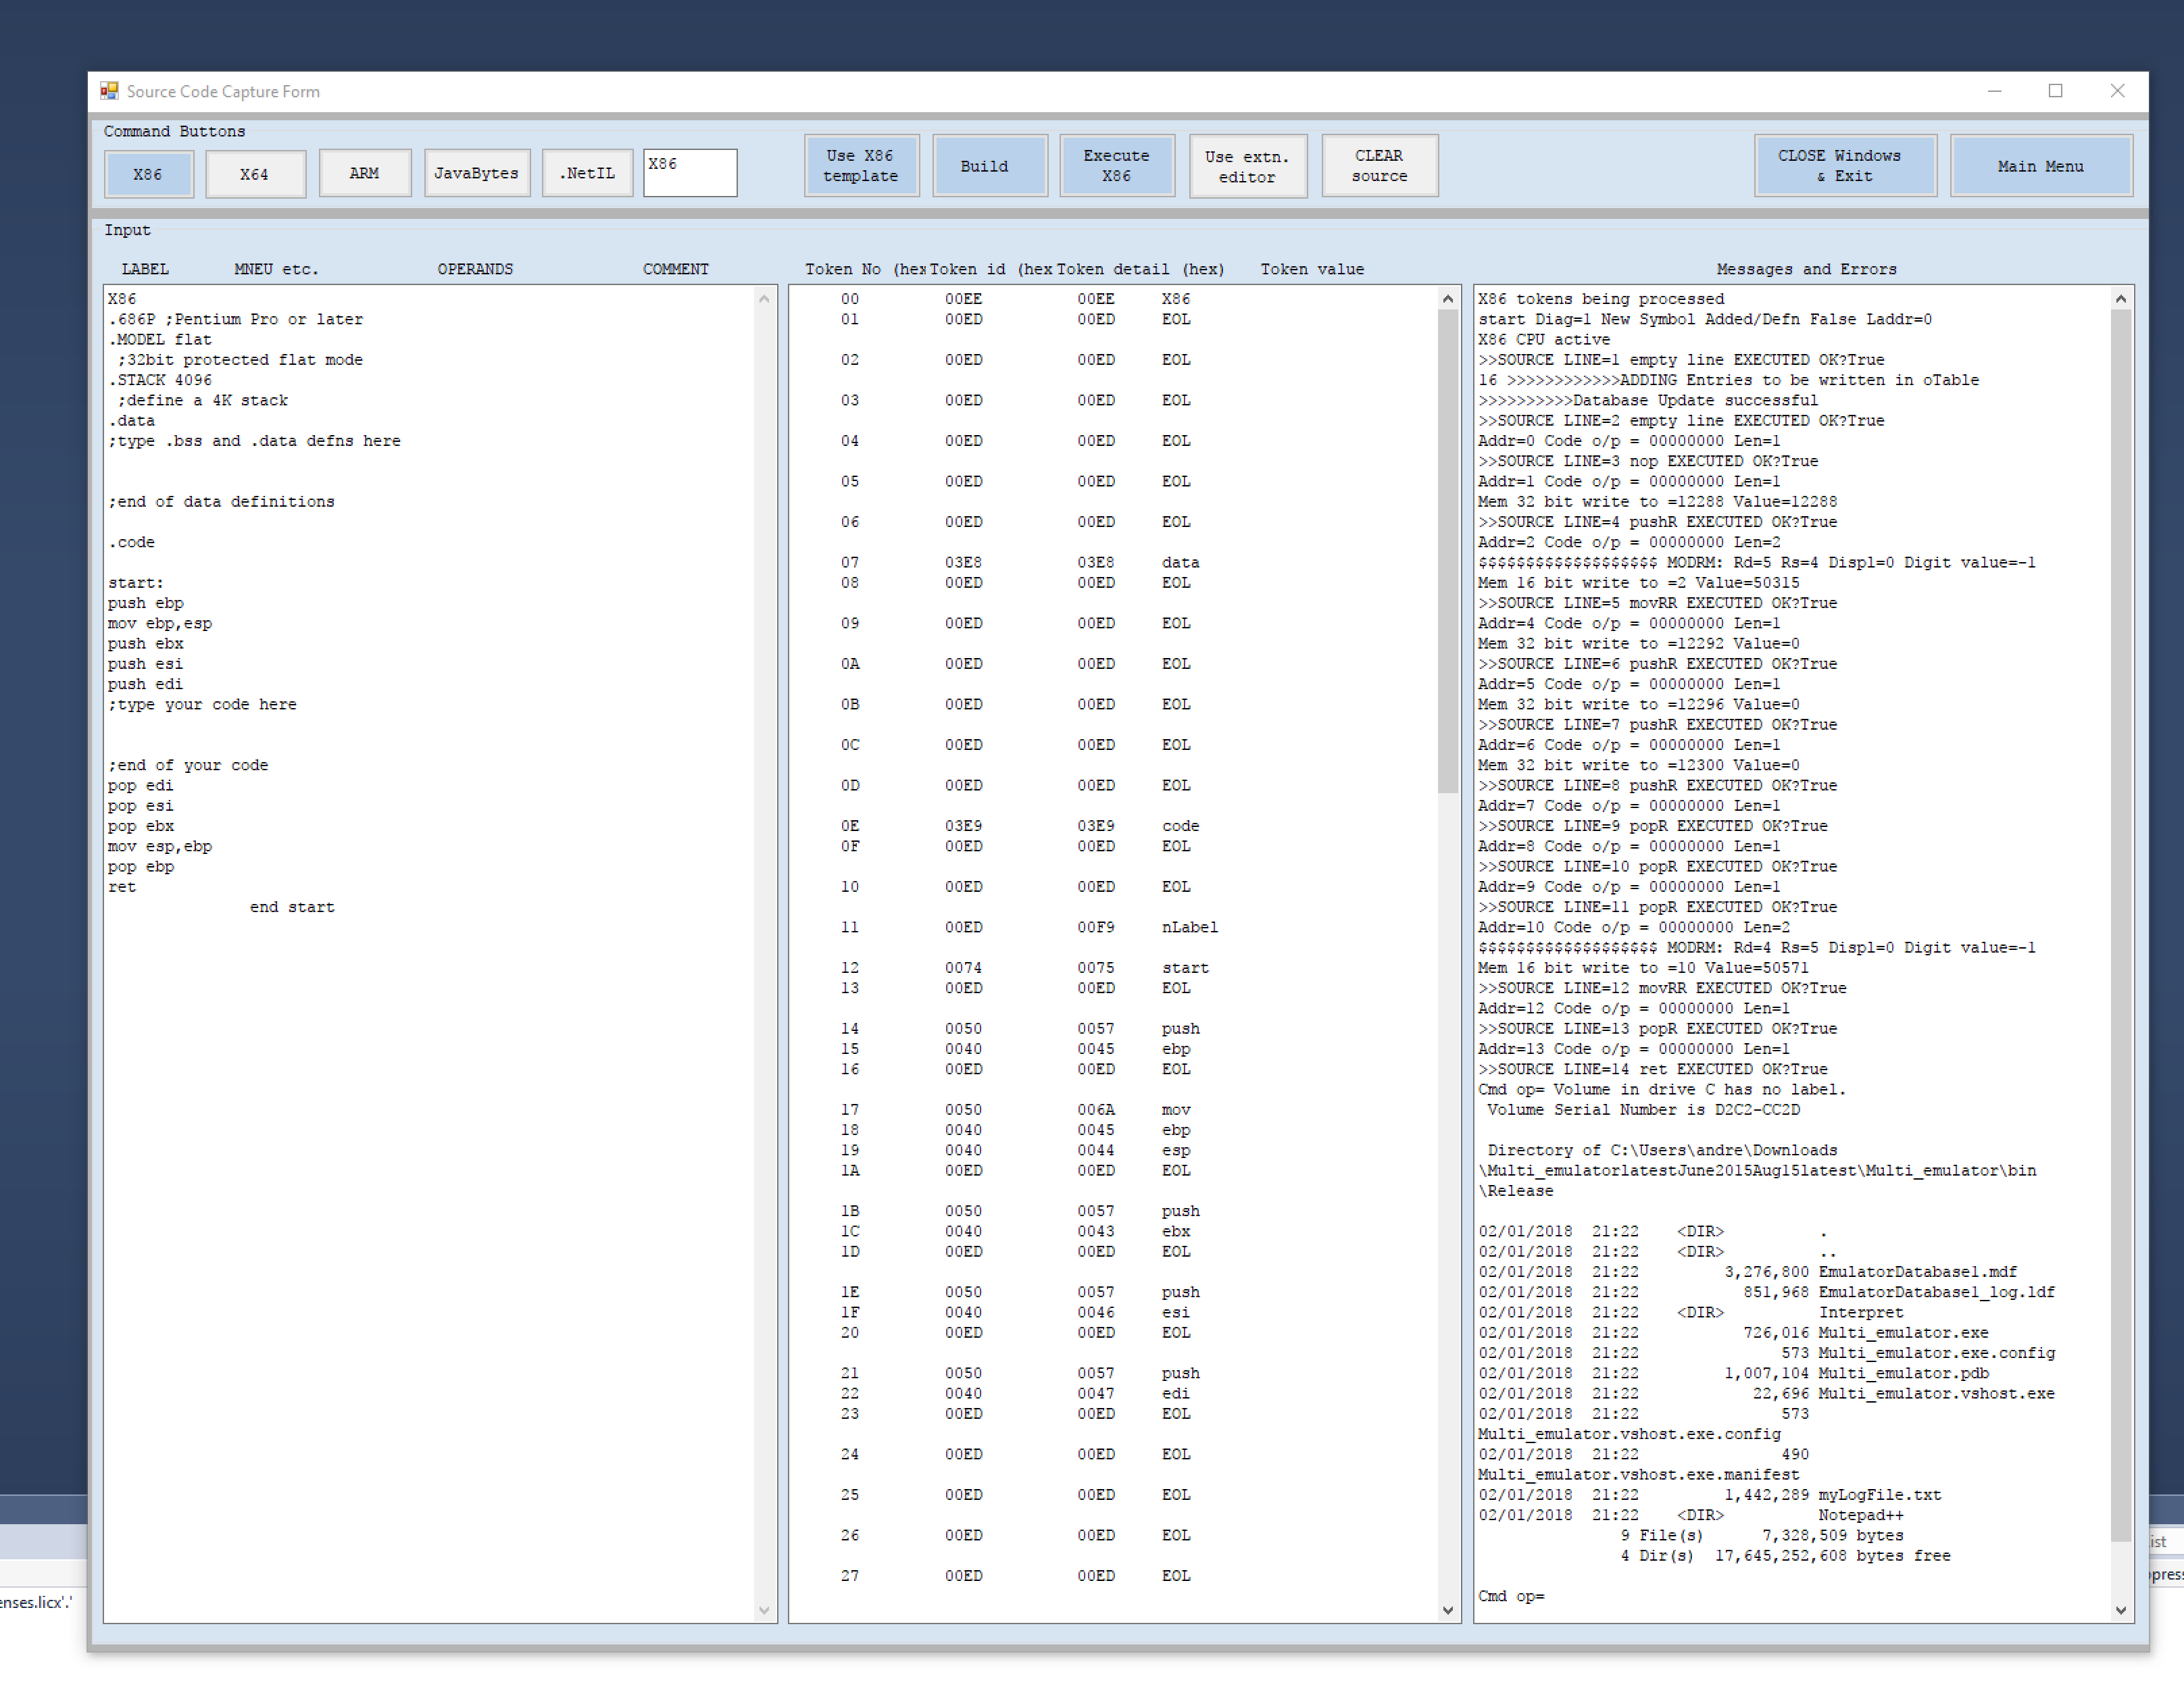The width and height of the screenshot is (2184, 1685).
Task: Choose the ARM architecture button
Action: [x=365, y=173]
